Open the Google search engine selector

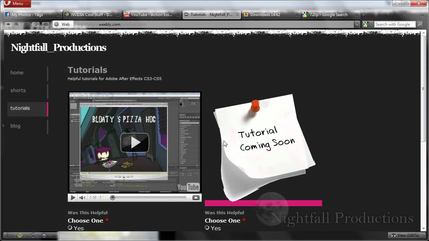pos(368,24)
